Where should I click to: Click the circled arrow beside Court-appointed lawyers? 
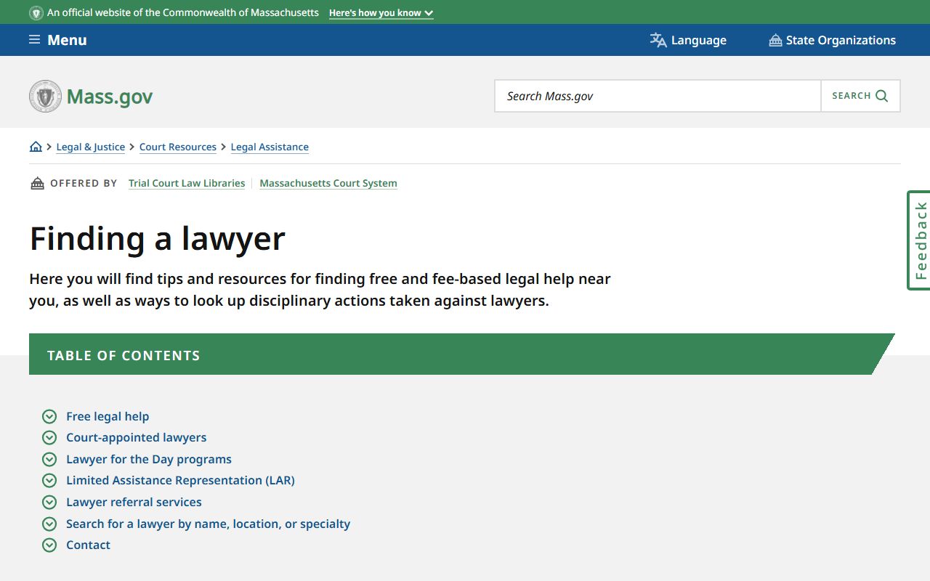(x=49, y=437)
